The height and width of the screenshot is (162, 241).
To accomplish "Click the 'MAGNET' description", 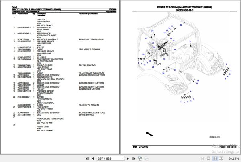I will click(x=41, y=85).
